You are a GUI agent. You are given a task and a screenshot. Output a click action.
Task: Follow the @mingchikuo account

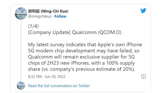tap(60, 16)
